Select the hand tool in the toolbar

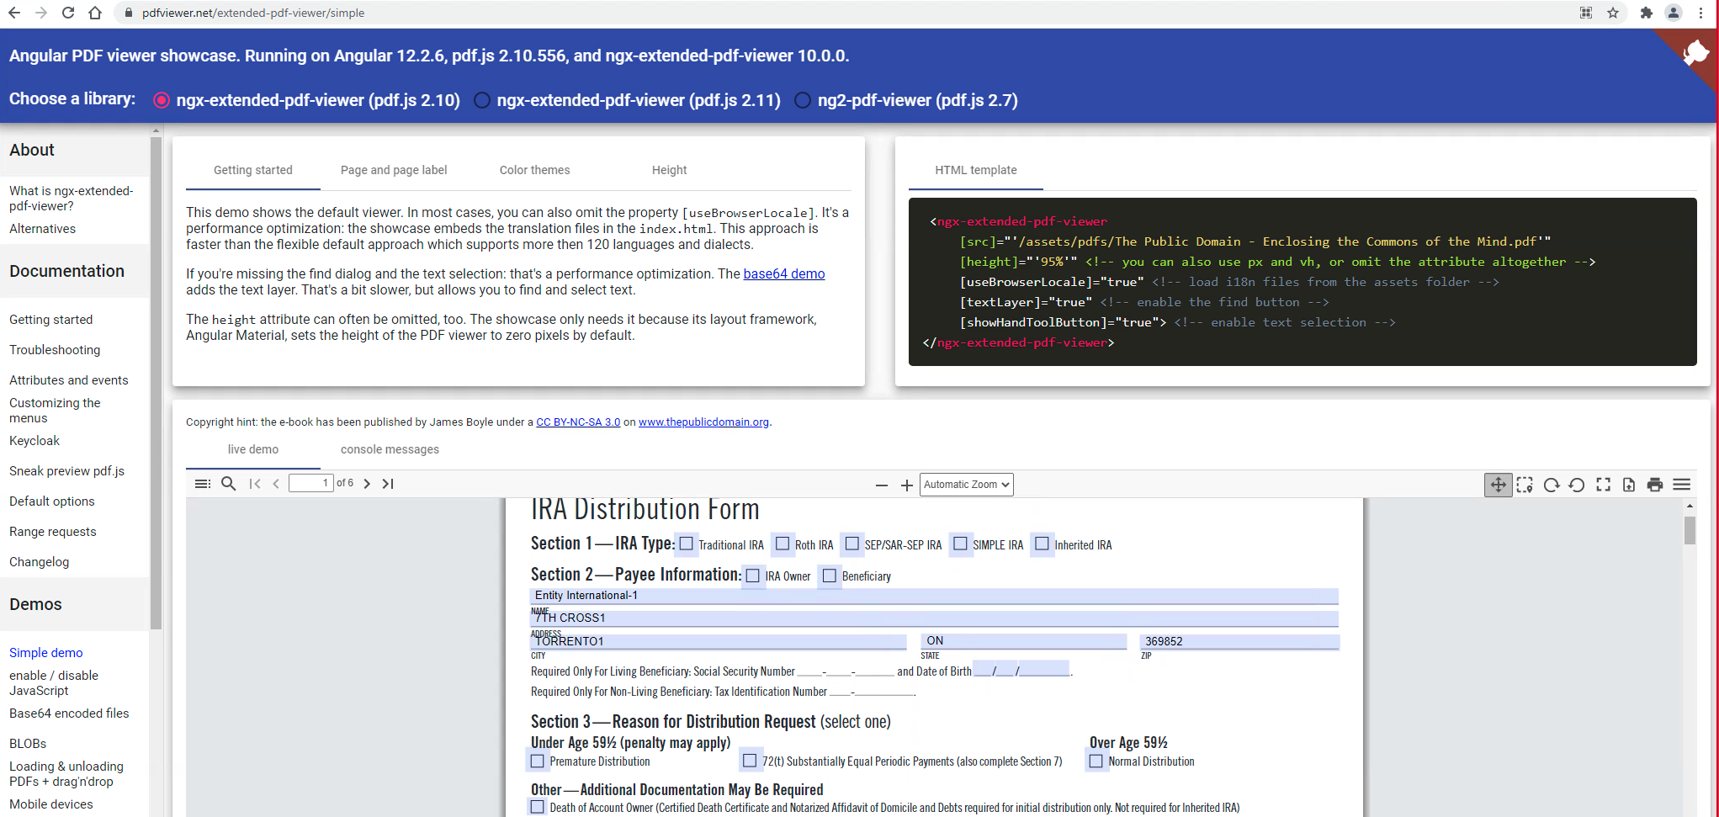tap(1499, 485)
